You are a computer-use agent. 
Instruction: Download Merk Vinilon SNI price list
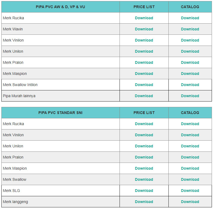coord(144,135)
